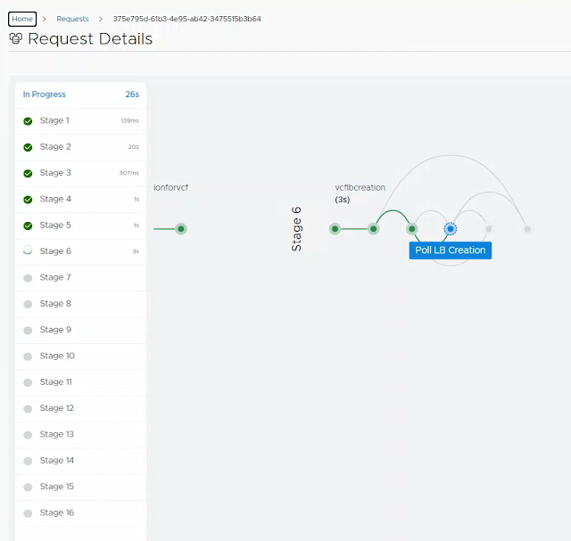Select Stage 5 in the stage list
Viewport: 571px width, 541px height.
coord(81,225)
